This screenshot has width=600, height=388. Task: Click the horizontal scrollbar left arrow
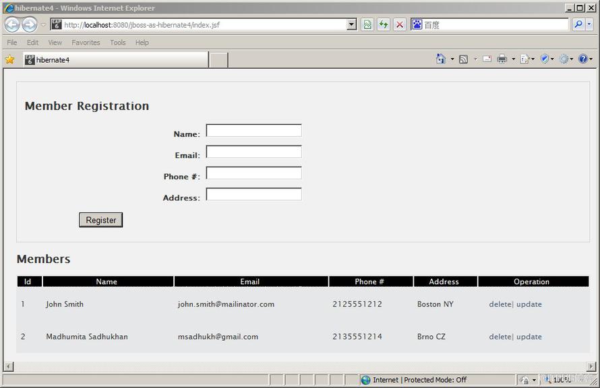[x=8, y=366]
